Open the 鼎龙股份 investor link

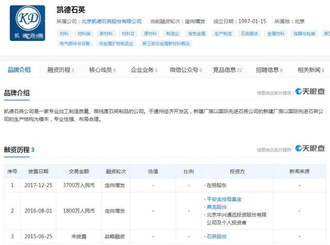[217, 207]
